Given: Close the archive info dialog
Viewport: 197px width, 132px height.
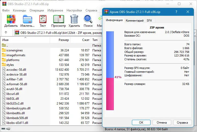Looking at the screenshot, I should point(188,12).
